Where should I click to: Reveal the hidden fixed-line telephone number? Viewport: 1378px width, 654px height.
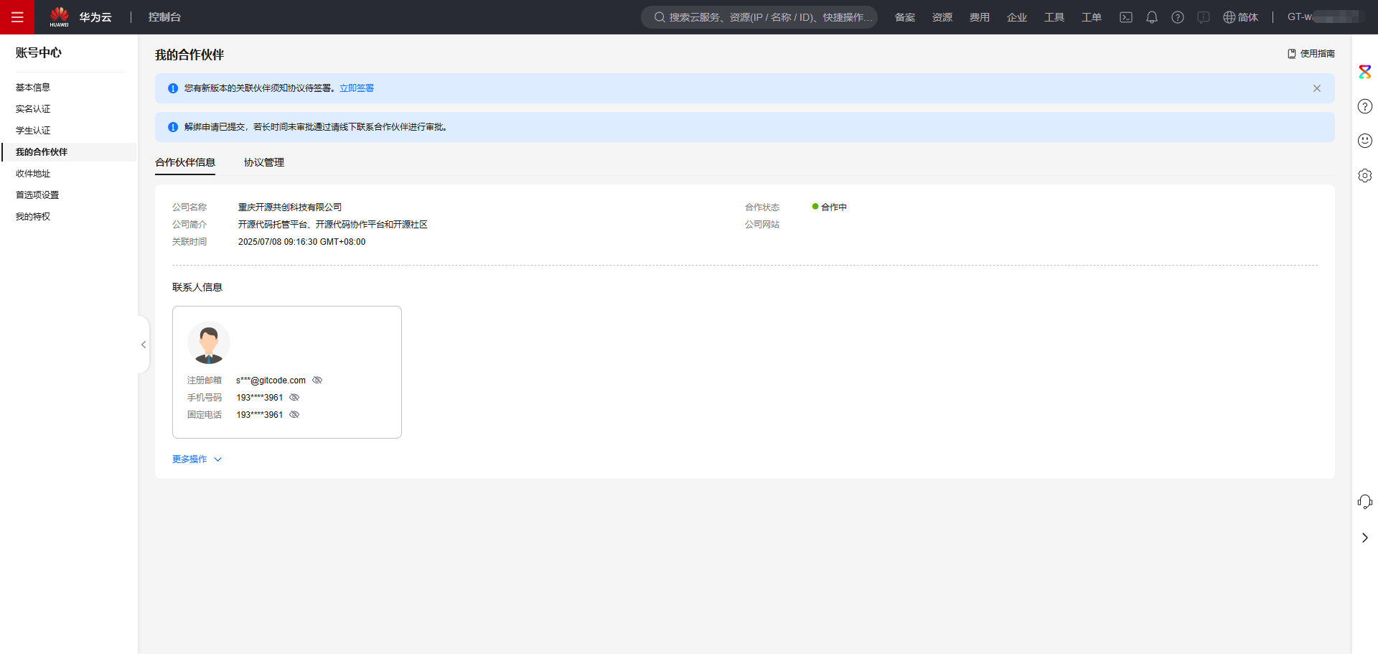tap(294, 414)
